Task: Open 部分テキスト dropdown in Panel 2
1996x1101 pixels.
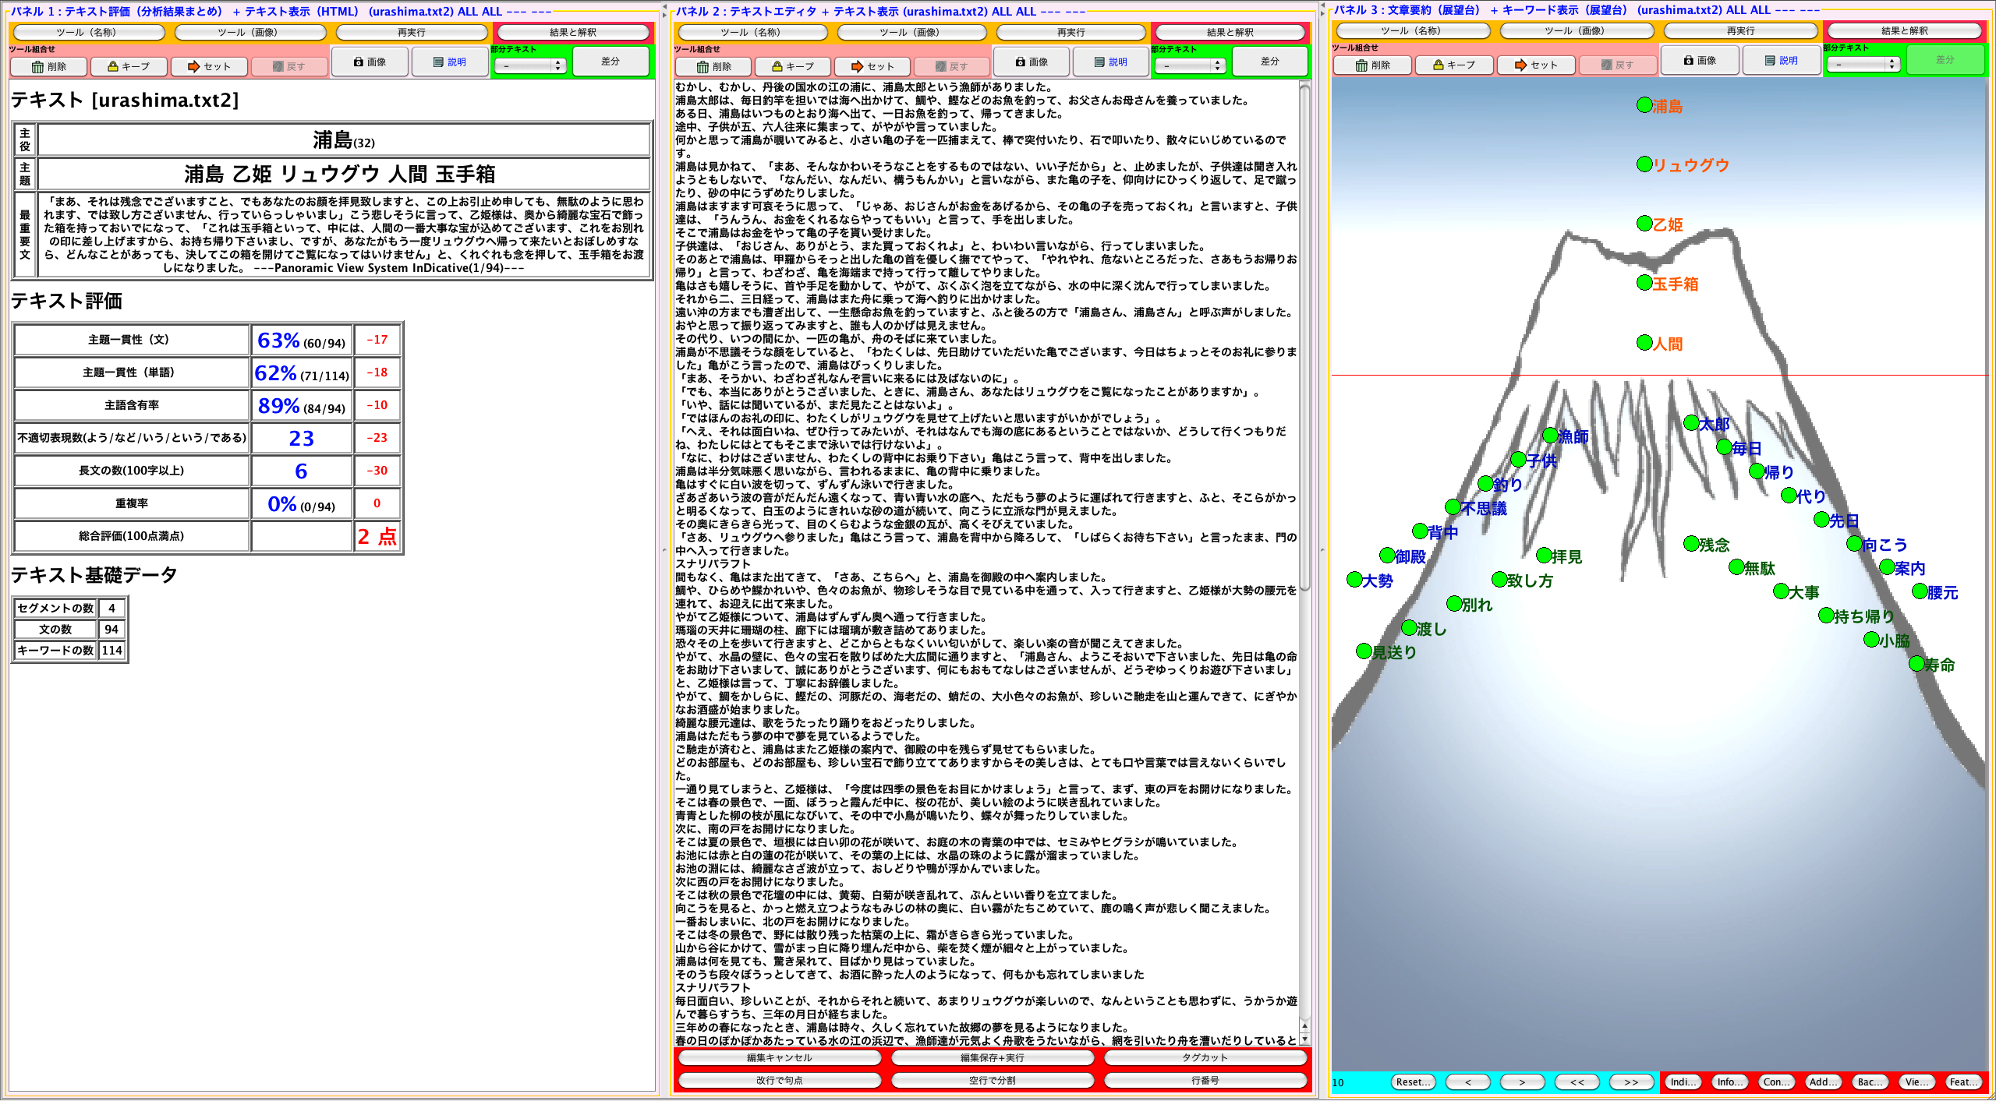Action: pyautogui.click(x=1190, y=66)
